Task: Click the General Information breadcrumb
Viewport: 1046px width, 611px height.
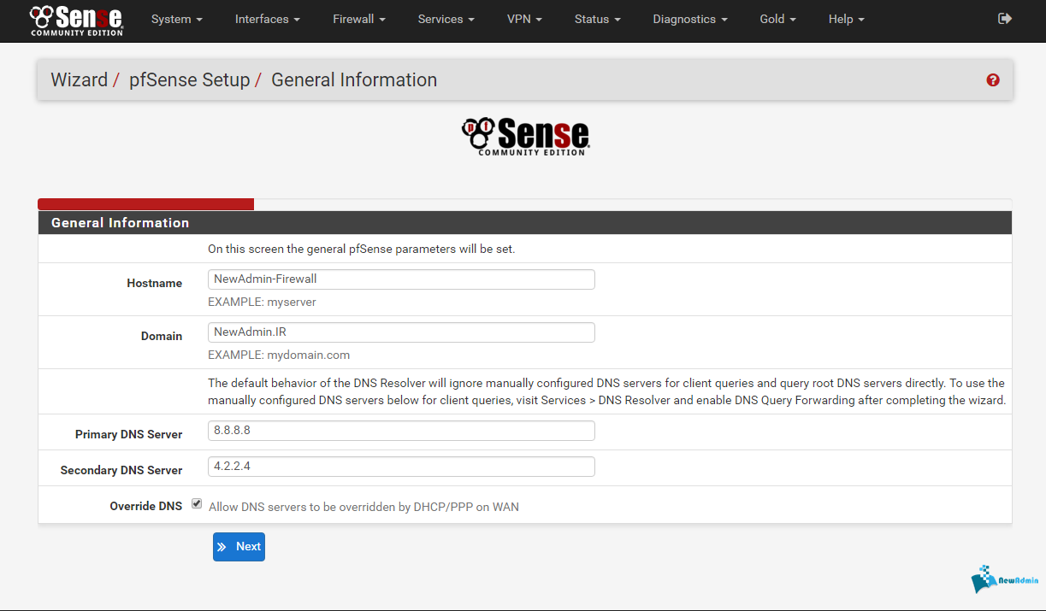Action: (354, 80)
